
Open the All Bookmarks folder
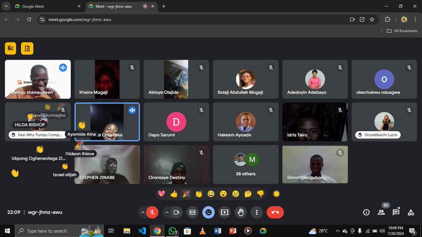pos(402,31)
